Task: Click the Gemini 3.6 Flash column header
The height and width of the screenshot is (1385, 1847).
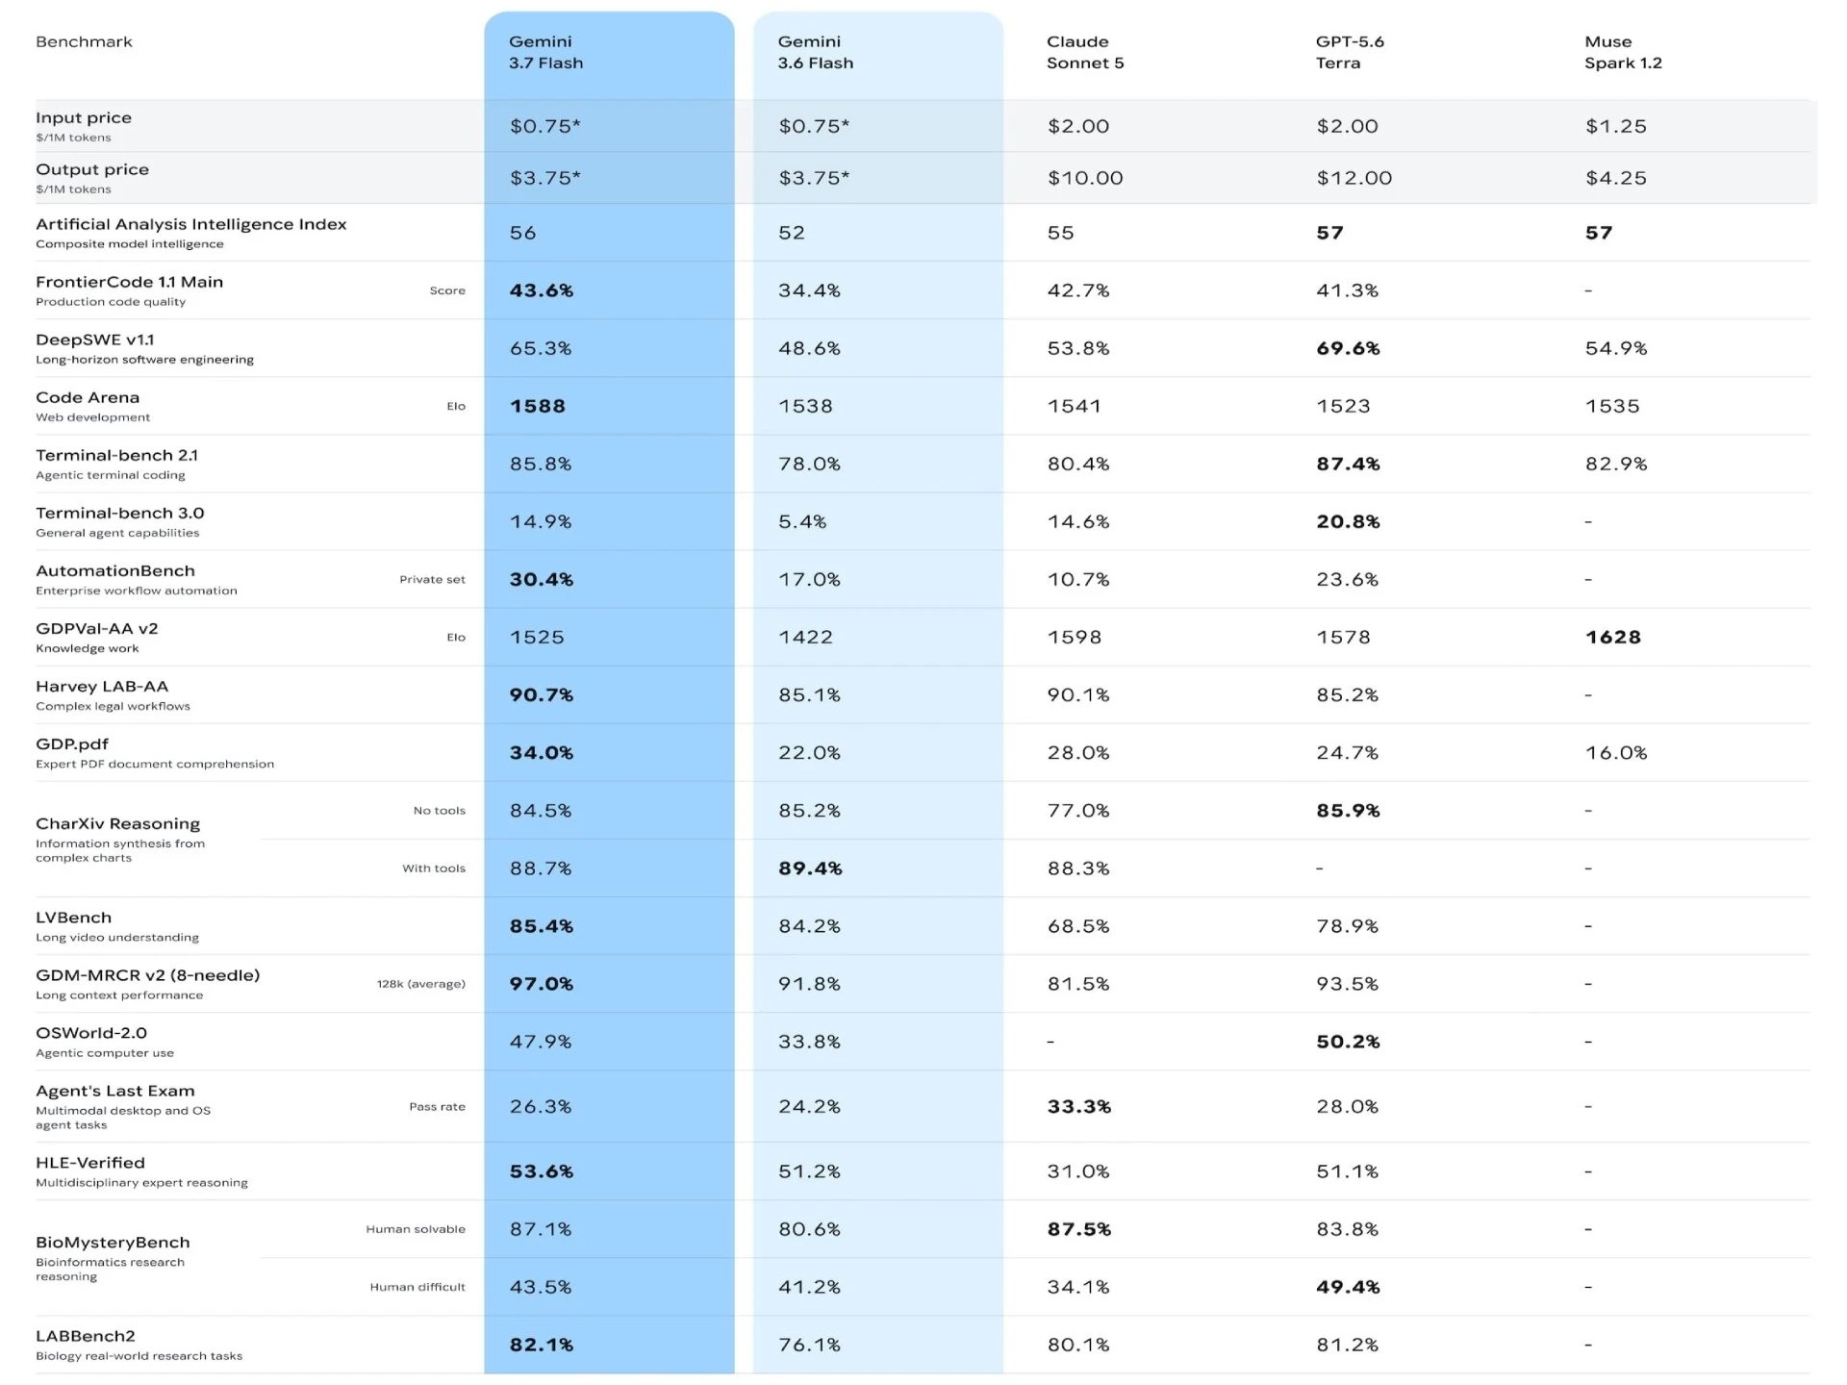Action: click(x=815, y=52)
